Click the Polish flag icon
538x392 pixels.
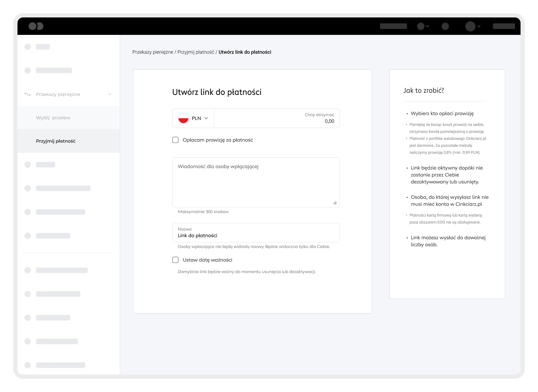pos(183,118)
